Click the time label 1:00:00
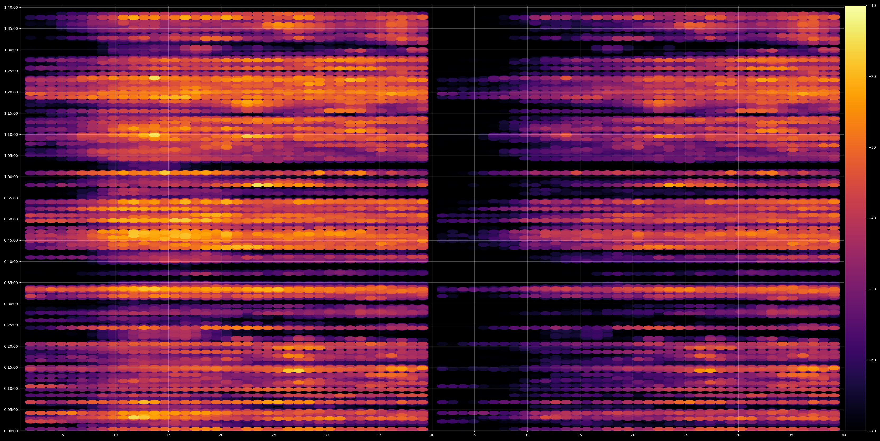880x441 pixels. coord(11,177)
